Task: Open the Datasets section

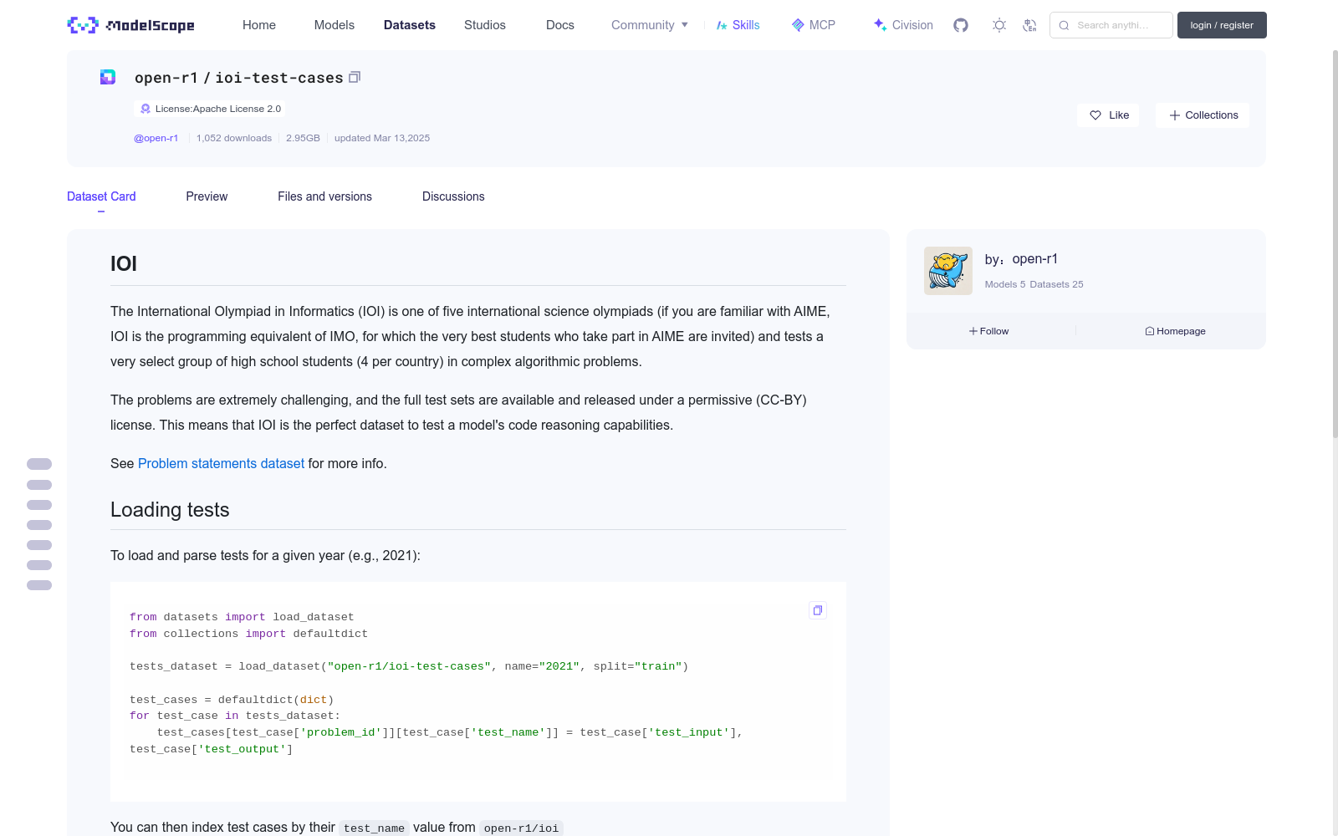Action: point(410,25)
